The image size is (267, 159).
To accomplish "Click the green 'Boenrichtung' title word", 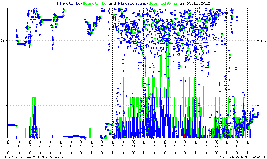I will pyautogui.click(x=163, y=3).
